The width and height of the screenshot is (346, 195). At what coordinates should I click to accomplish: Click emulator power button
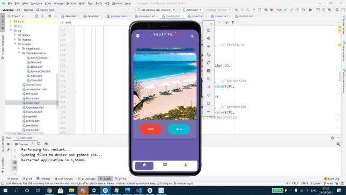click(209, 30)
